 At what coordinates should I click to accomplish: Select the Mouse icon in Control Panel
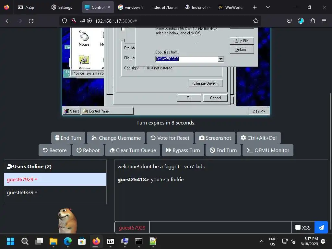pos(84,38)
